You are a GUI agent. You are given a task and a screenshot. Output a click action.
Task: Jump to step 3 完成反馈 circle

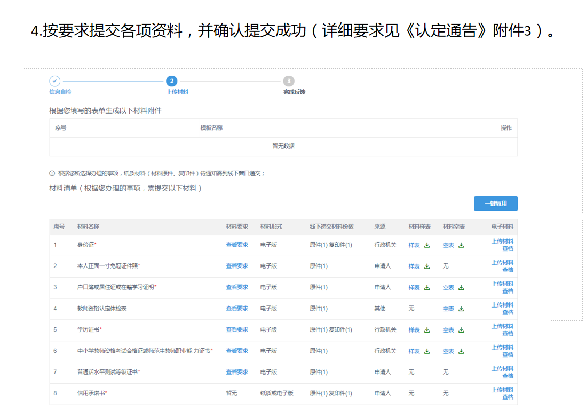[x=289, y=81]
